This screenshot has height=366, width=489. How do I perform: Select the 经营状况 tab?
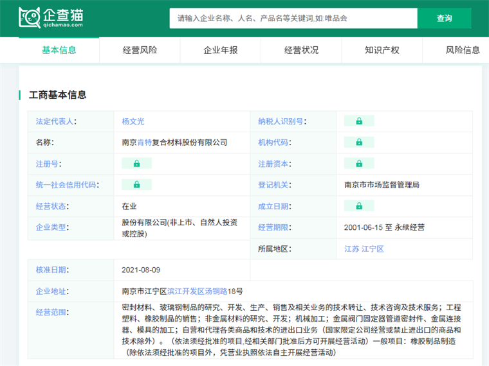pyautogui.click(x=301, y=50)
